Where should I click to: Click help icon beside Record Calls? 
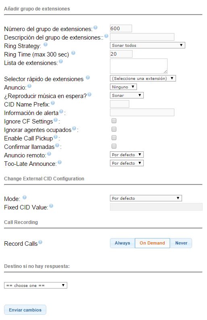tap(40, 242)
